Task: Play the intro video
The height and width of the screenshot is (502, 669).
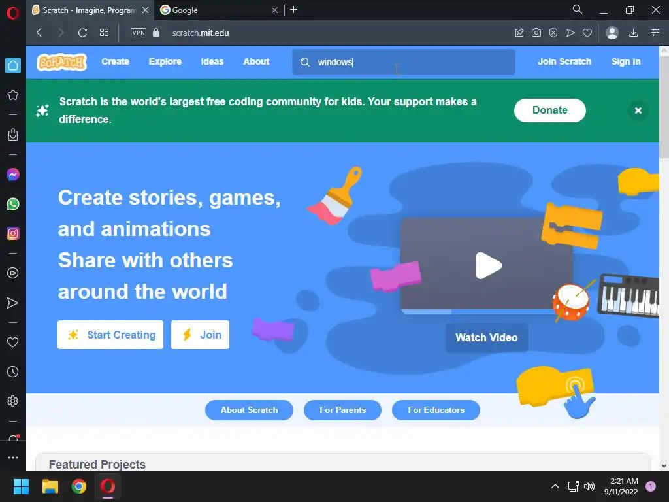Action: click(488, 265)
